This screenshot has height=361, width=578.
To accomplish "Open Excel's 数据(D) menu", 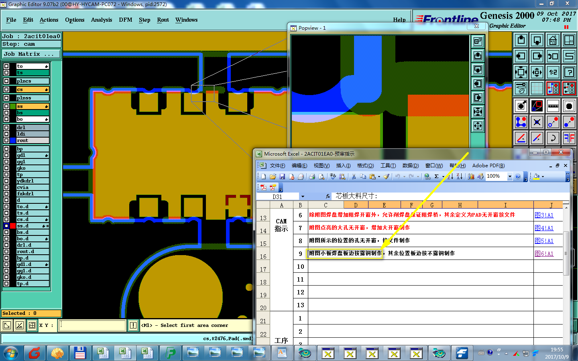I will (x=410, y=165).
